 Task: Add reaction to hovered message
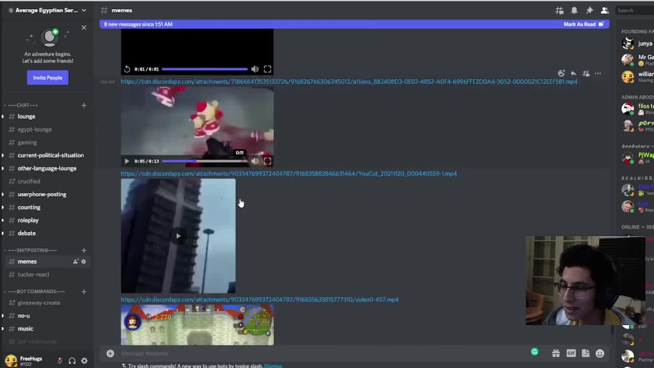562,74
